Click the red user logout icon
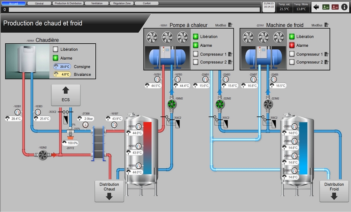 click(x=335, y=6)
